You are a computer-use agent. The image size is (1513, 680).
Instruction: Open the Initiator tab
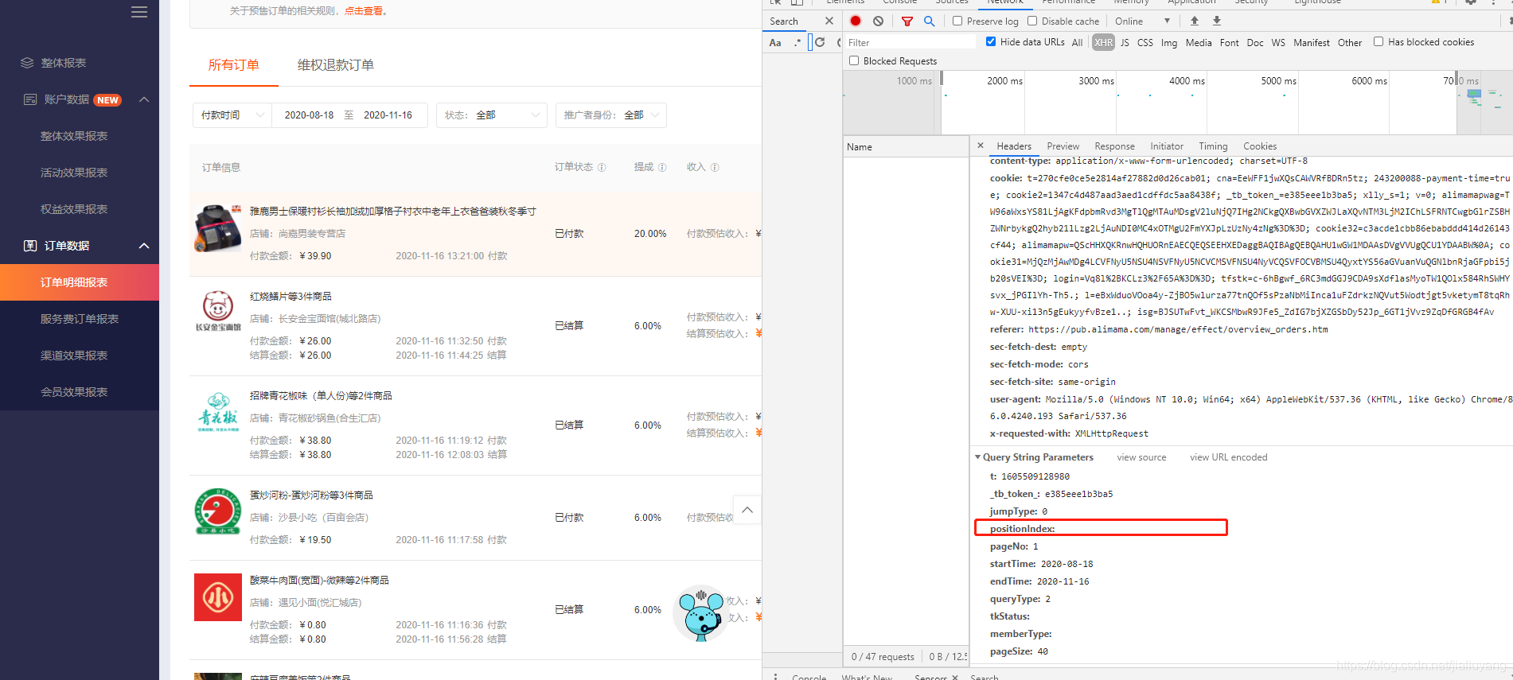click(x=1167, y=146)
